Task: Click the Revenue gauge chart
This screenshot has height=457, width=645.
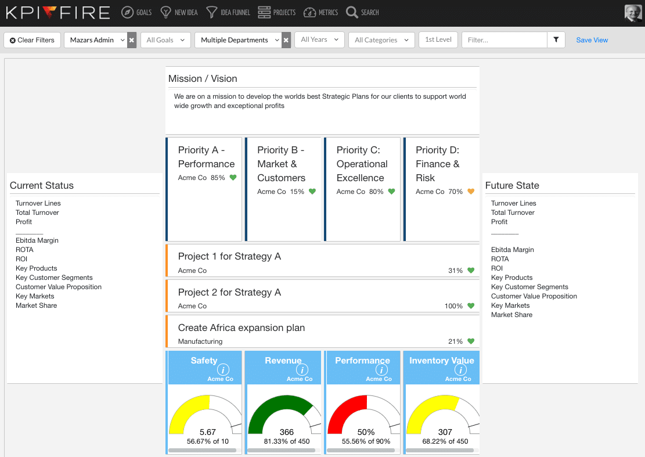Action: pyautogui.click(x=284, y=415)
